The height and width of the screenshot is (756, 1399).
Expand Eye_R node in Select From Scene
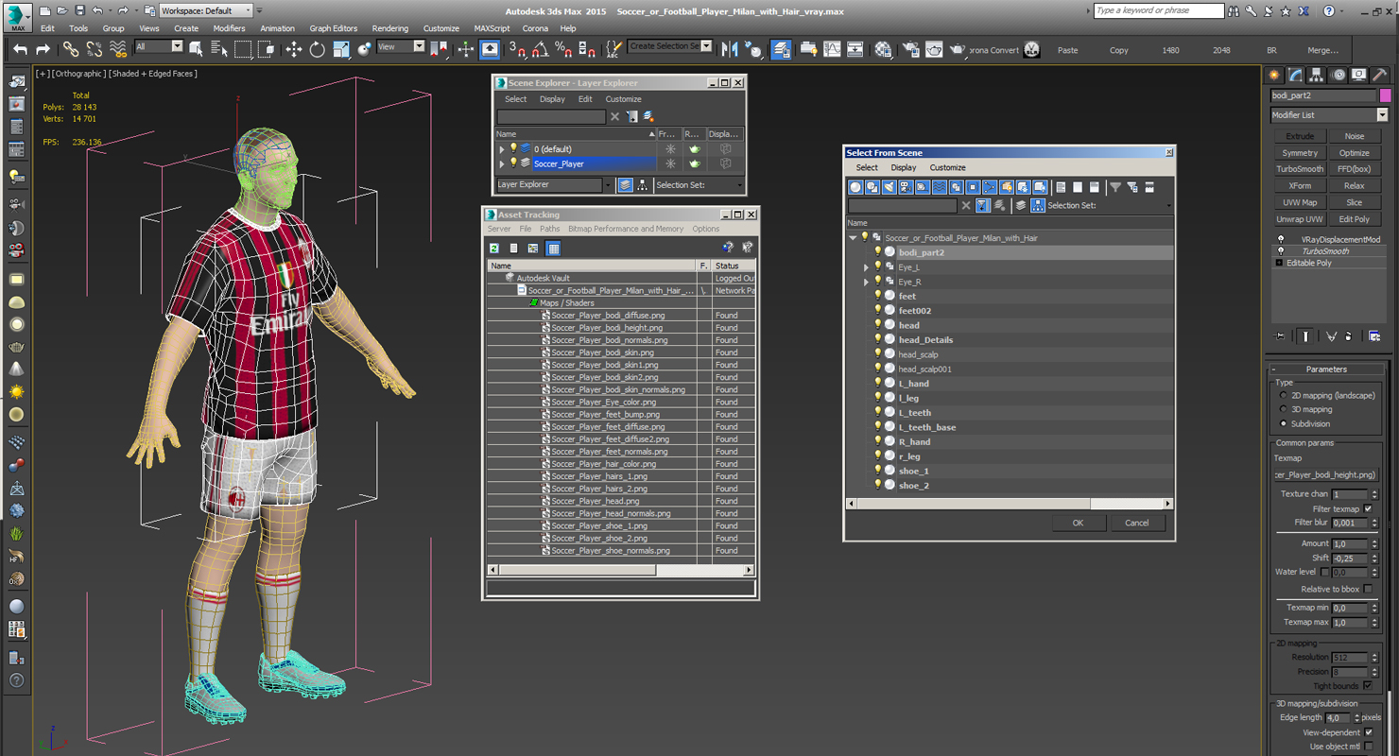coord(866,282)
